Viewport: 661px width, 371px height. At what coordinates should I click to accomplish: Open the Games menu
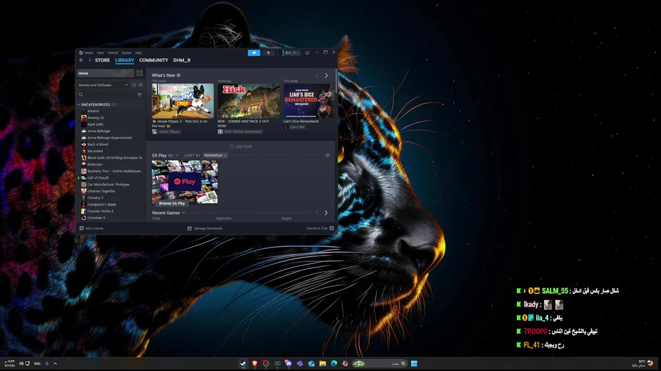tap(126, 53)
